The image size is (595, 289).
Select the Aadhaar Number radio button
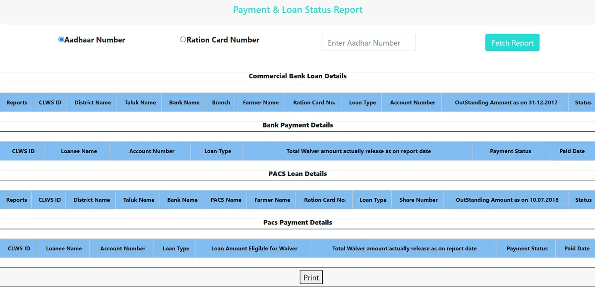(61, 39)
